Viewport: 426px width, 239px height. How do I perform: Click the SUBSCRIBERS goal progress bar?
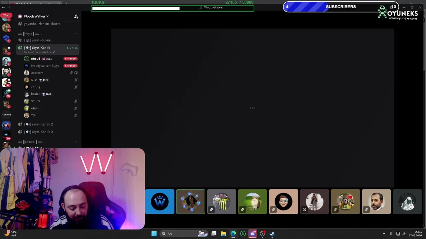341,7
